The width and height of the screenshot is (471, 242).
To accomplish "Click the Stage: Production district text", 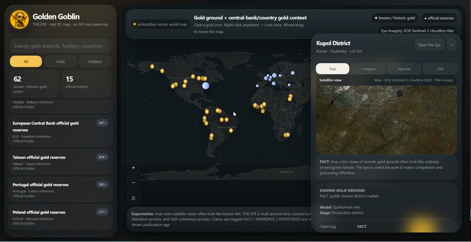I will 342,213.
